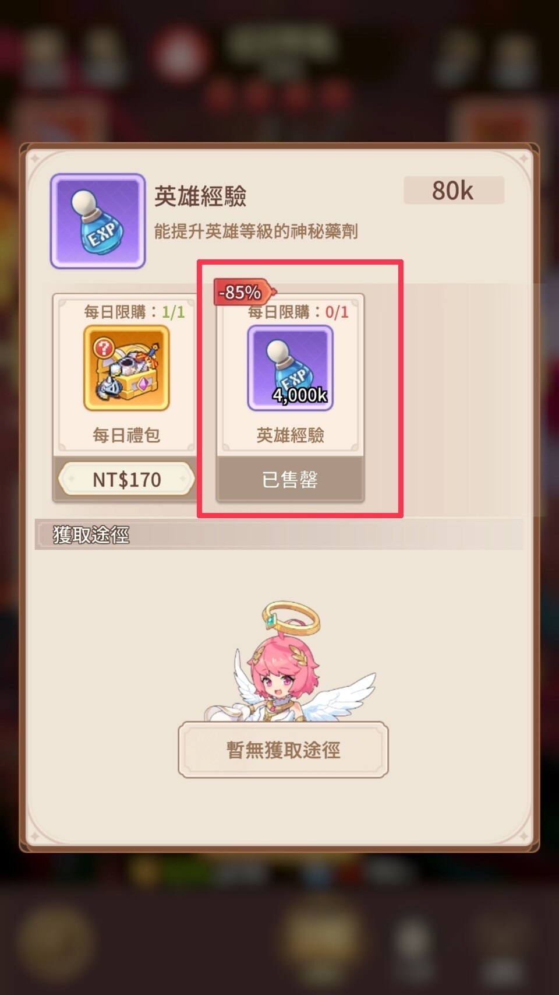Tap the 每日限購 1/1 purchase limit text

(x=135, y=312)
